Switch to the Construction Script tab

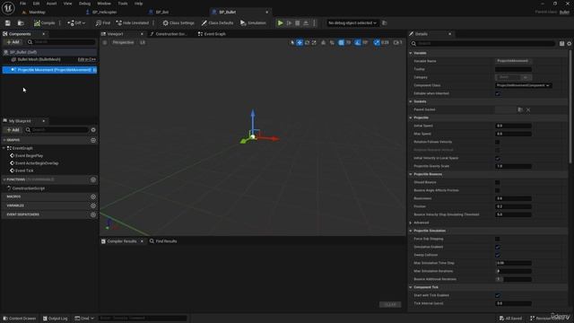coord(169,34)
